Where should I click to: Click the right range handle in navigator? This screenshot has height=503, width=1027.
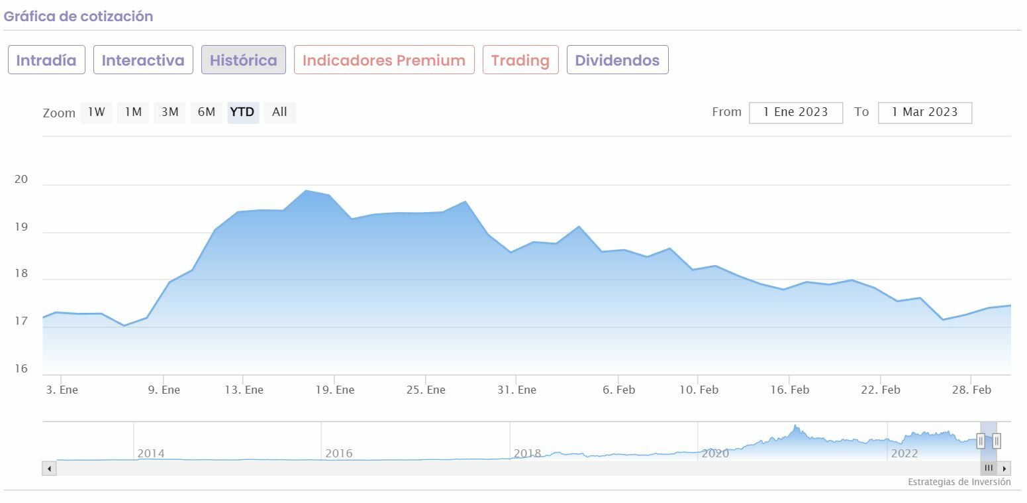[x=997, y=441]
